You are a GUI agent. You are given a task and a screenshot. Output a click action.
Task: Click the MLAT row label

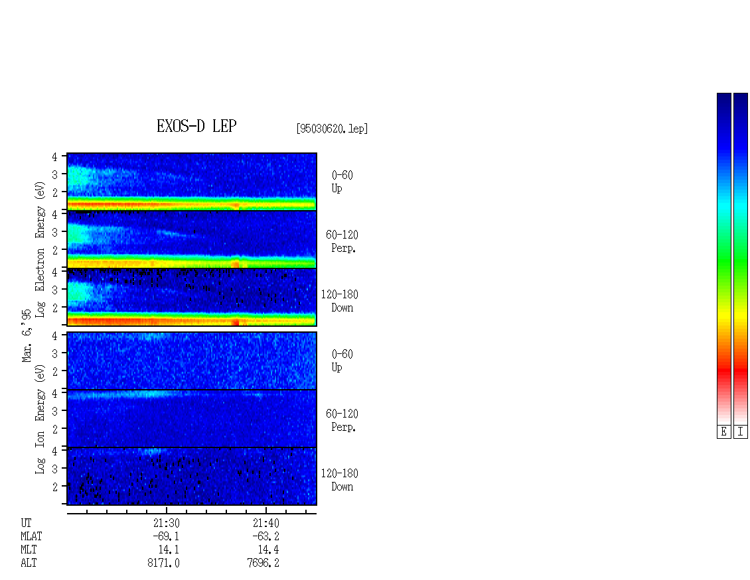click(x=31, y=536)
